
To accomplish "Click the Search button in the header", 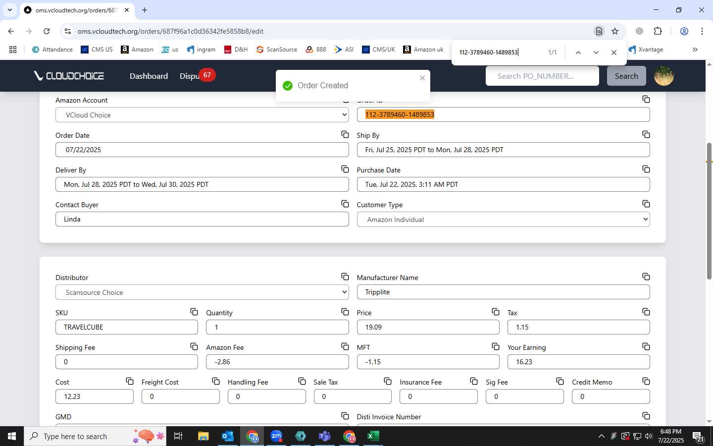I will (x=626, y=76).
